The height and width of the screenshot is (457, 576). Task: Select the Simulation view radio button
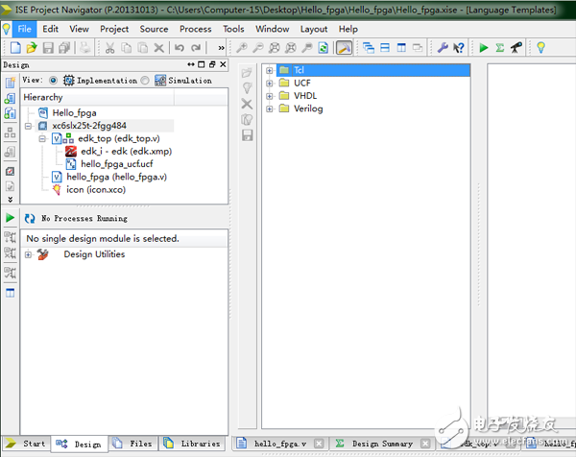[x=145, y=81]
